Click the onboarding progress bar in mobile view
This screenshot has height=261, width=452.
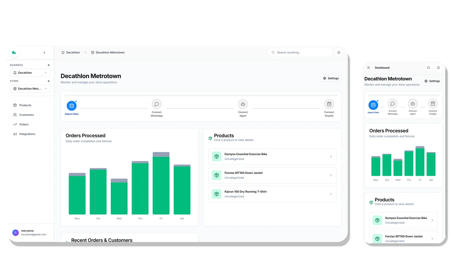pos(403,95)
